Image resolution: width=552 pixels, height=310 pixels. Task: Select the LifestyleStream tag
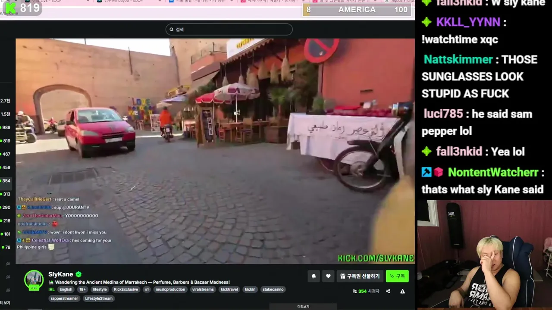point(99,298)
